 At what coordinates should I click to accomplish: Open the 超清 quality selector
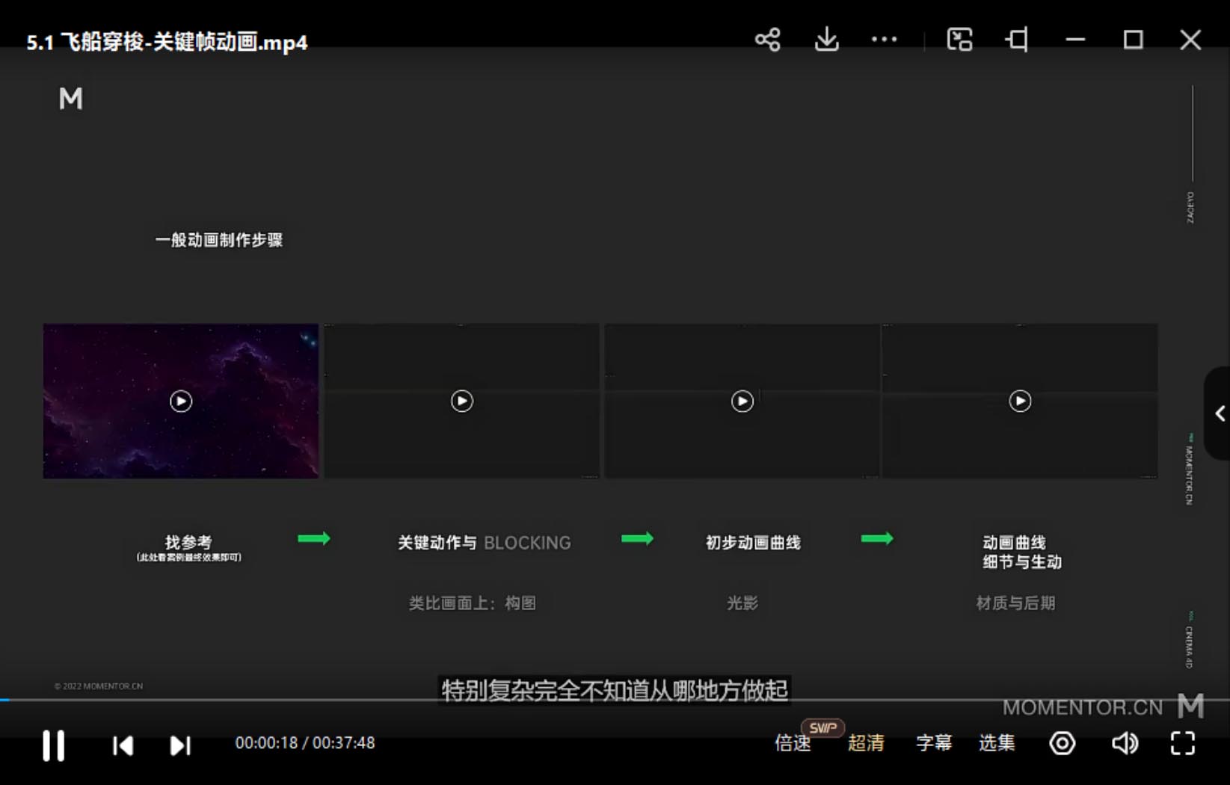866,743
